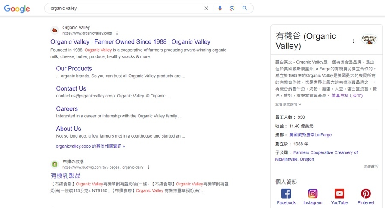
Task: Click the Google logo
Action: [x=17, y=9]
